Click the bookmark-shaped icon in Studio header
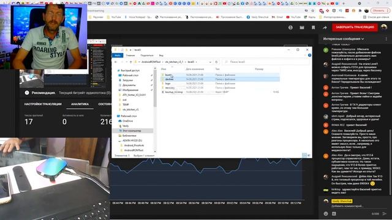The height and width of the screenshot is (220, 392). (x=313, y=28)
